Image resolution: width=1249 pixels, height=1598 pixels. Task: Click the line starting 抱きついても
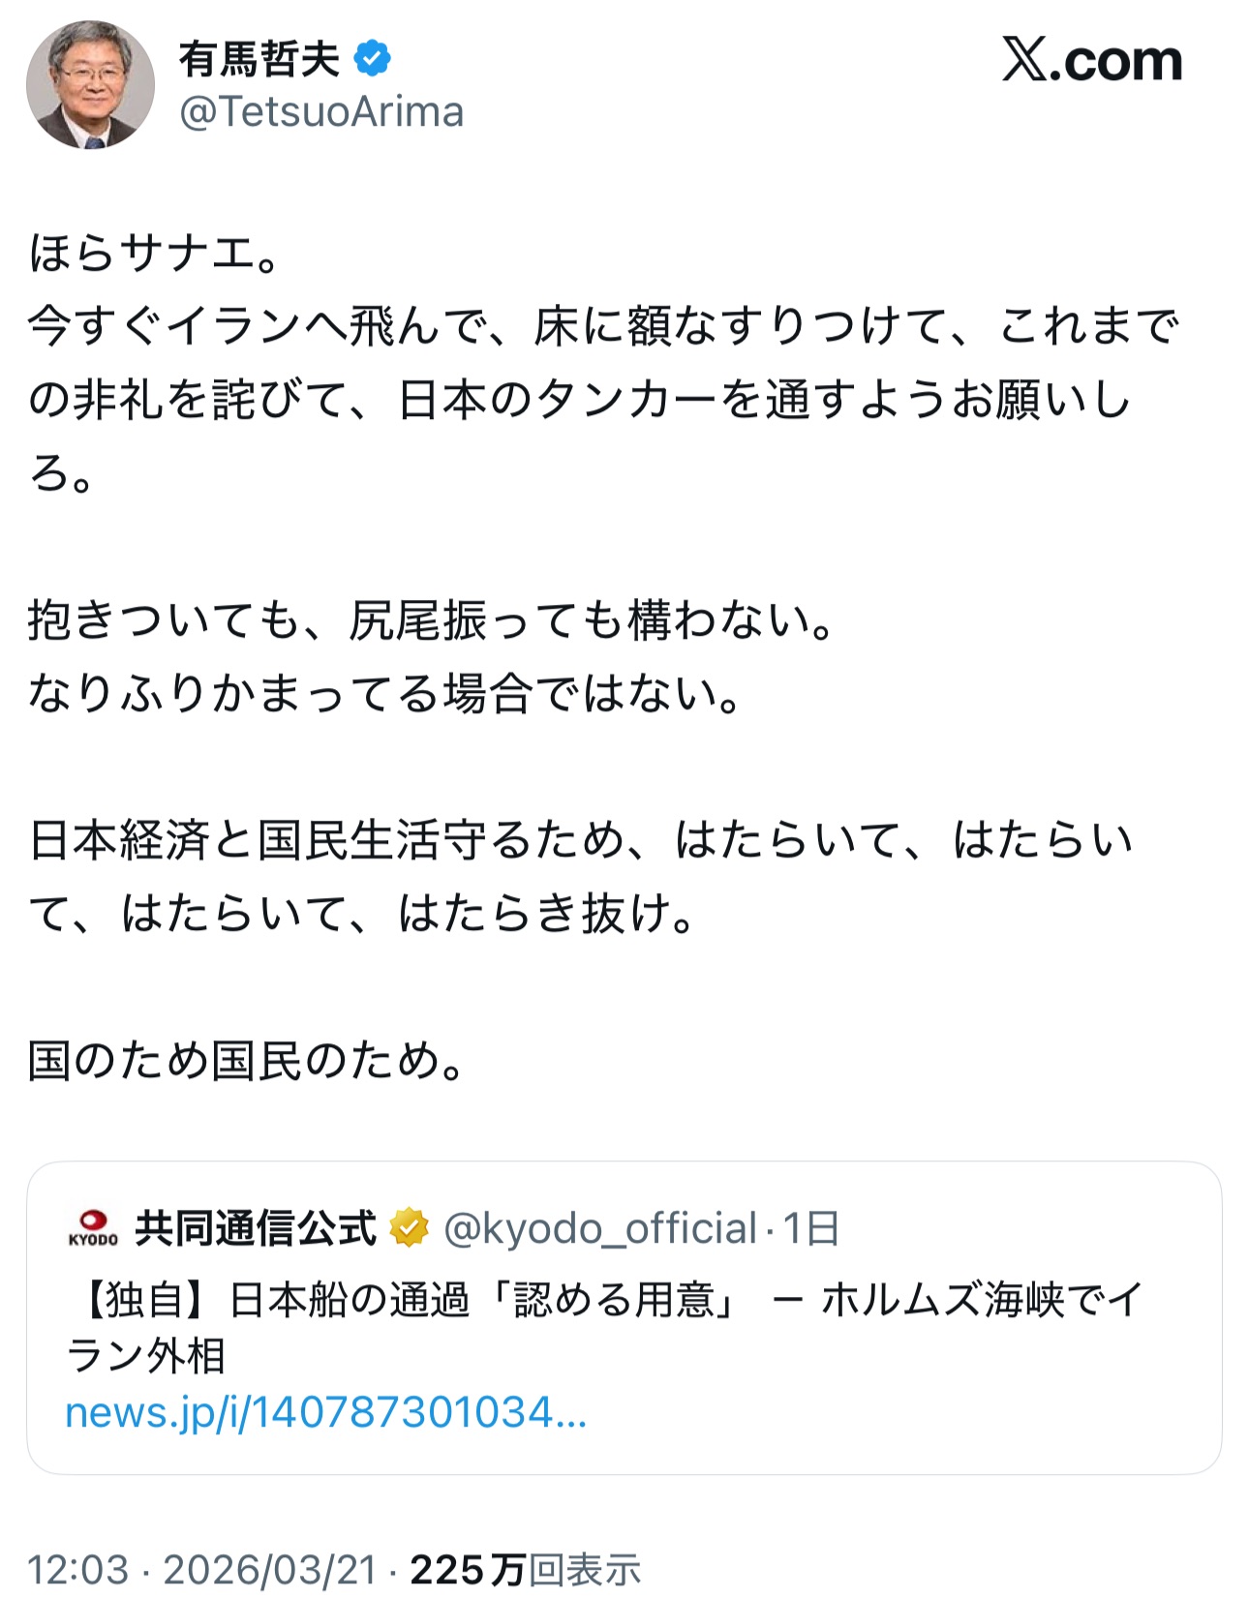(431, 620)
